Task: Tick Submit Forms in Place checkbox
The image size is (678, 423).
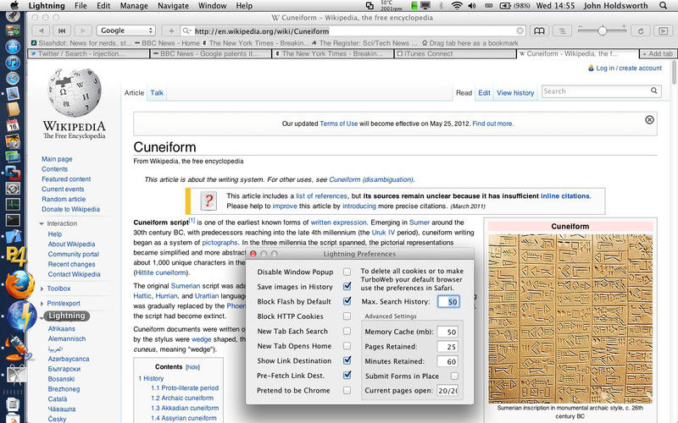Action: [x=454, y=376]
